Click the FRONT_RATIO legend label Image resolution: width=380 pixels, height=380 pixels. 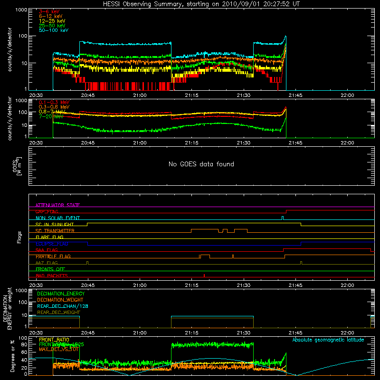[54, 340]
